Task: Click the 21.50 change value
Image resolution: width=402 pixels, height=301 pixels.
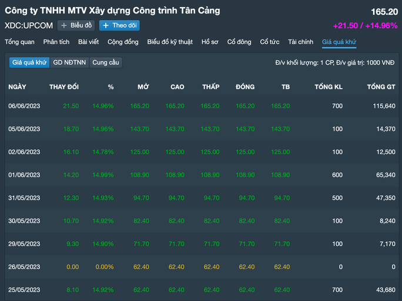Action: (x=71, y=106)
